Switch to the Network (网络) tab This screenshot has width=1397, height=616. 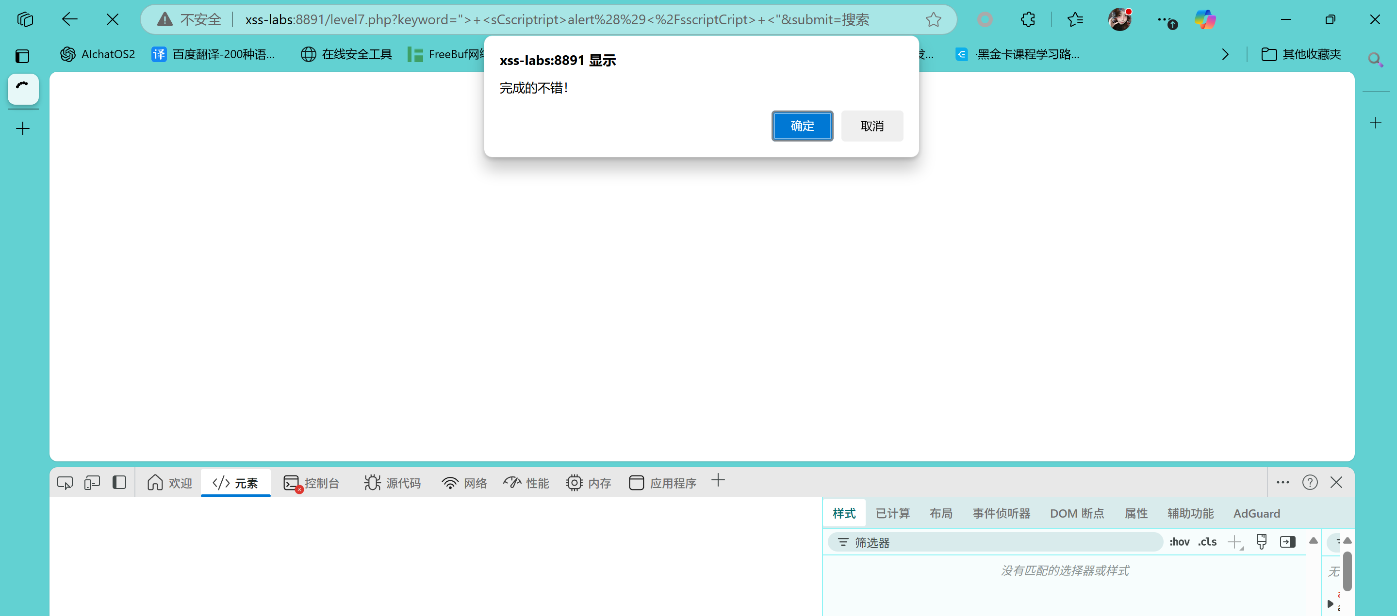tap(464, 483)
